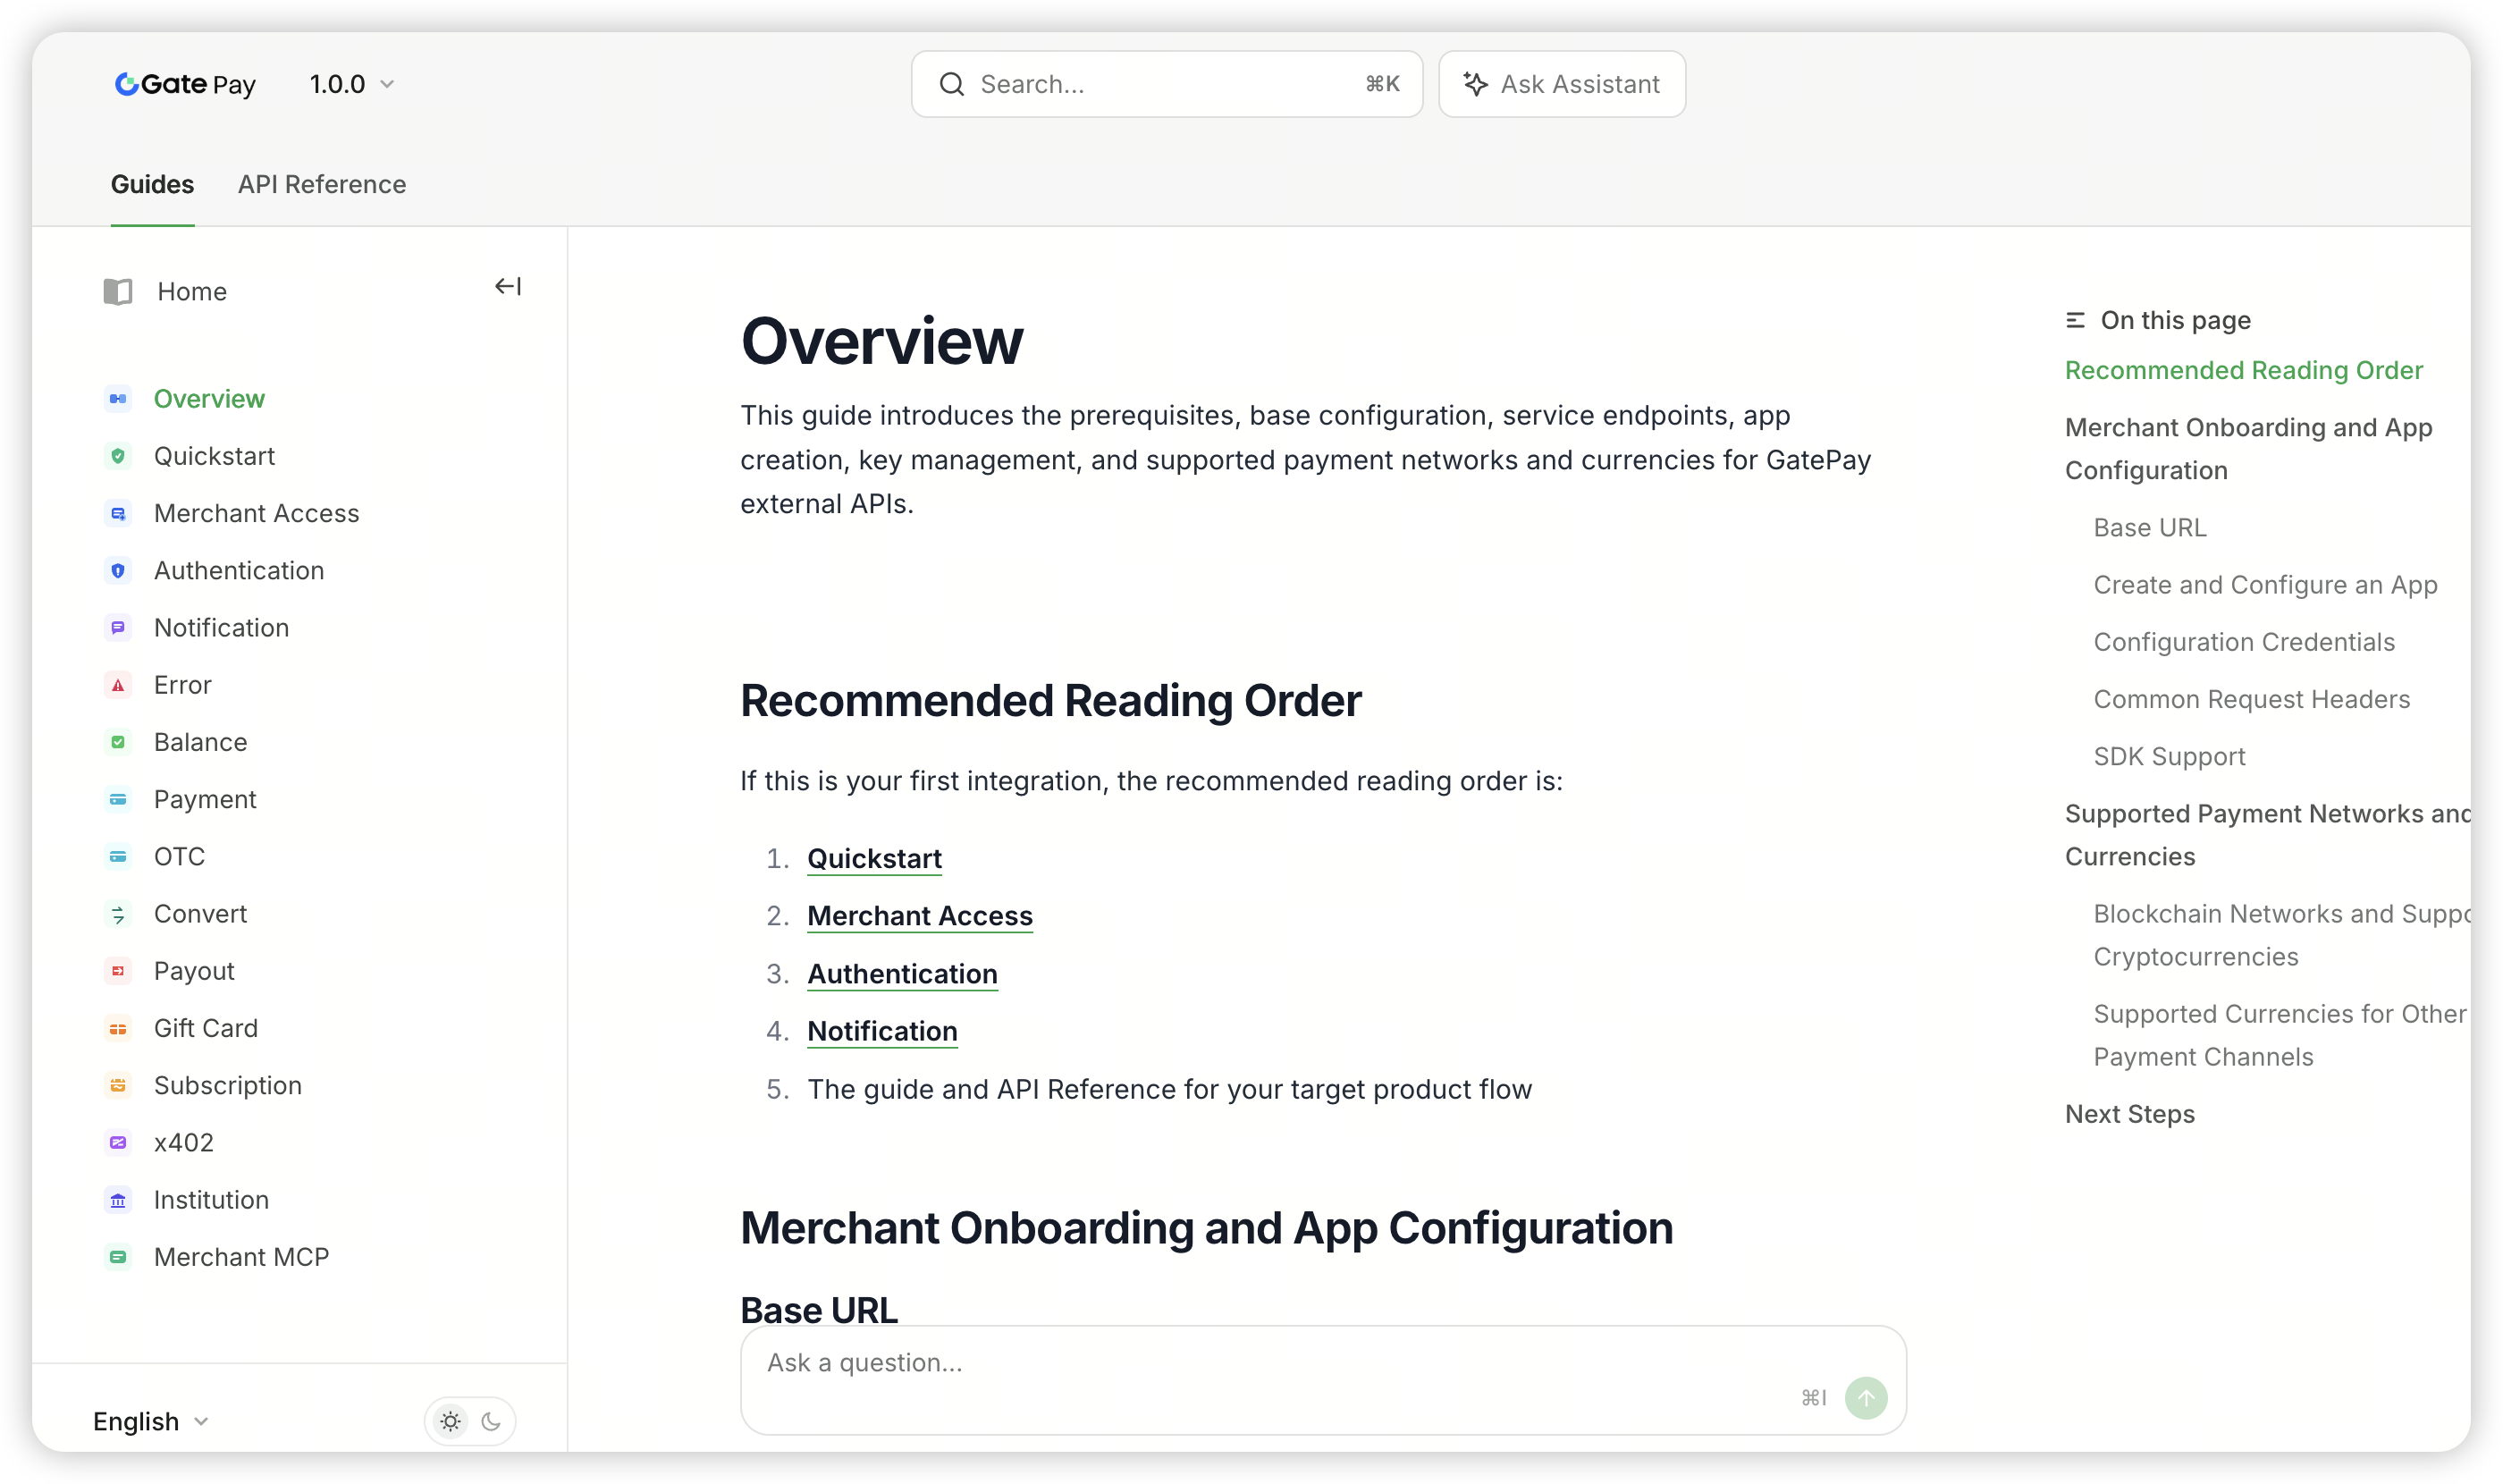The image size is (2503, 1484).
Task: Follow the Quickstart link in reading order
Action: pos(874,858)
